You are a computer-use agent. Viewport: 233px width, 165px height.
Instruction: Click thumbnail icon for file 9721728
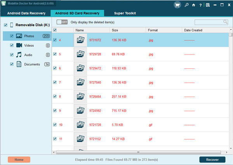(80, 125)
